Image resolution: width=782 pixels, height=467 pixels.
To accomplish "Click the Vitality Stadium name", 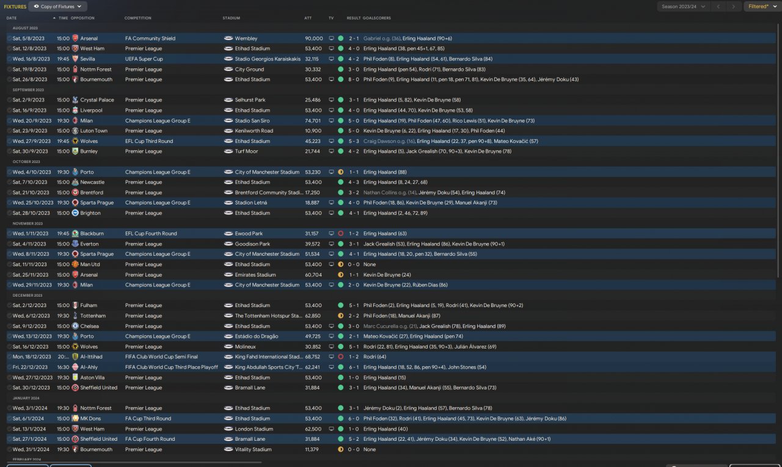I will [253, 449].
